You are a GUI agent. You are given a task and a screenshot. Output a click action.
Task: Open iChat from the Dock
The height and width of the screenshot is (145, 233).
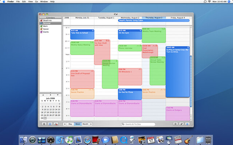(106, 140)
